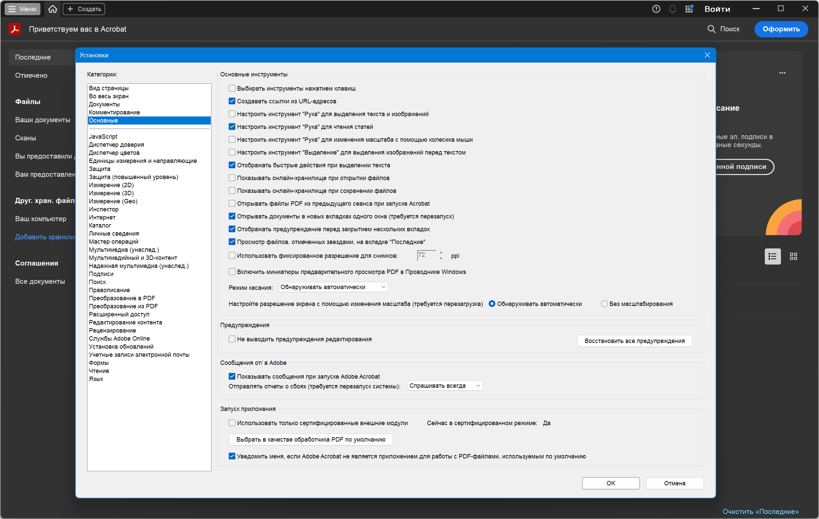Image resolution: width=819 pixels, height=519 pixels.
Task: Open the "Режим касания" dropdown
Action: pos(333,287)
